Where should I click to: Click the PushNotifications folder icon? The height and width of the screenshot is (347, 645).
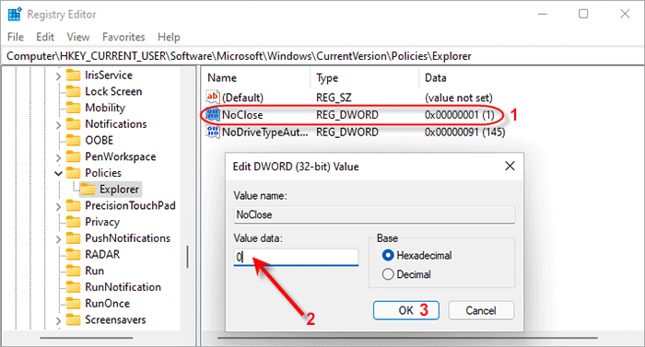coord(73,238)
